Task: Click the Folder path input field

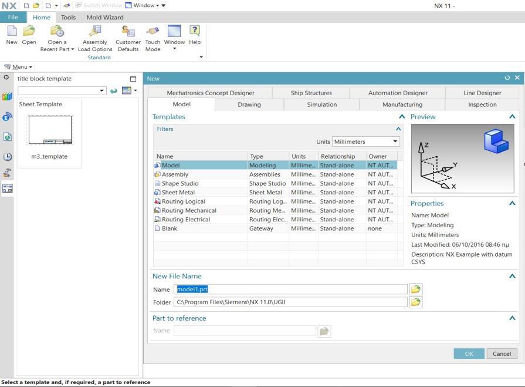Action: (x=290, y=302)
